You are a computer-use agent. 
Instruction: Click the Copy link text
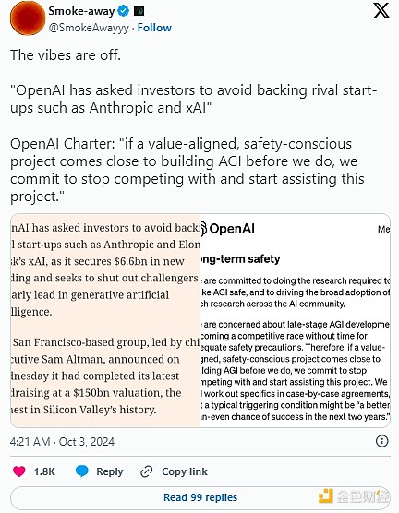185,471
